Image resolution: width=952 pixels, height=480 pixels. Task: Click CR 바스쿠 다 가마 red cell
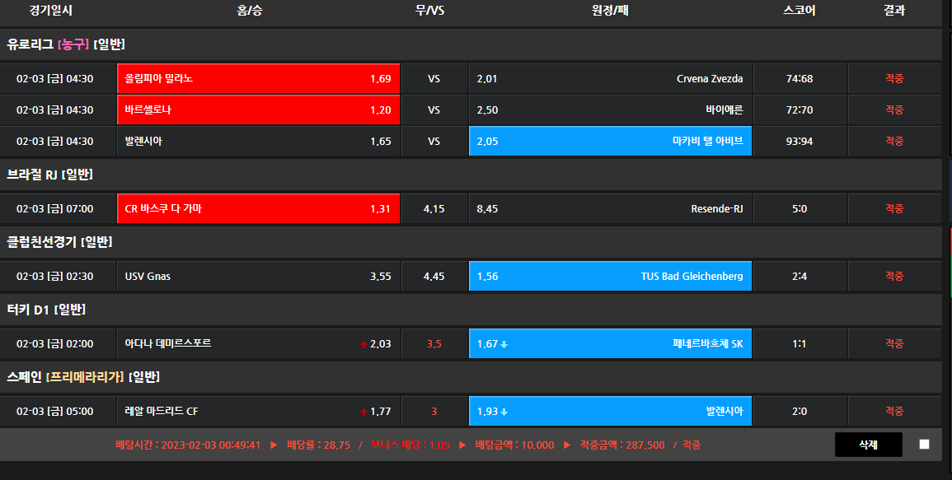[x=258, y=209]
